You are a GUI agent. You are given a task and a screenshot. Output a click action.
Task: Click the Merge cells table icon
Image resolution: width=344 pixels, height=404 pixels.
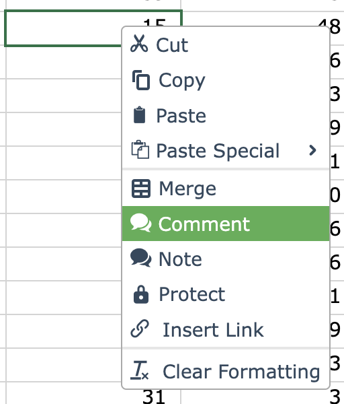141,189
